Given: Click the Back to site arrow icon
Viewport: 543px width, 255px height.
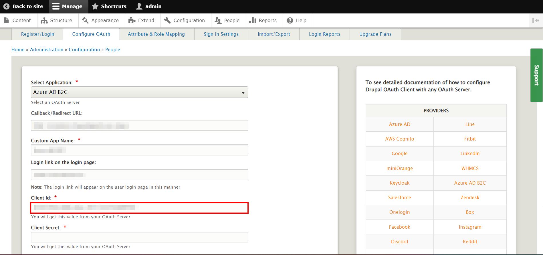Looking at the screenshot, I should click(x=6, y=6).
